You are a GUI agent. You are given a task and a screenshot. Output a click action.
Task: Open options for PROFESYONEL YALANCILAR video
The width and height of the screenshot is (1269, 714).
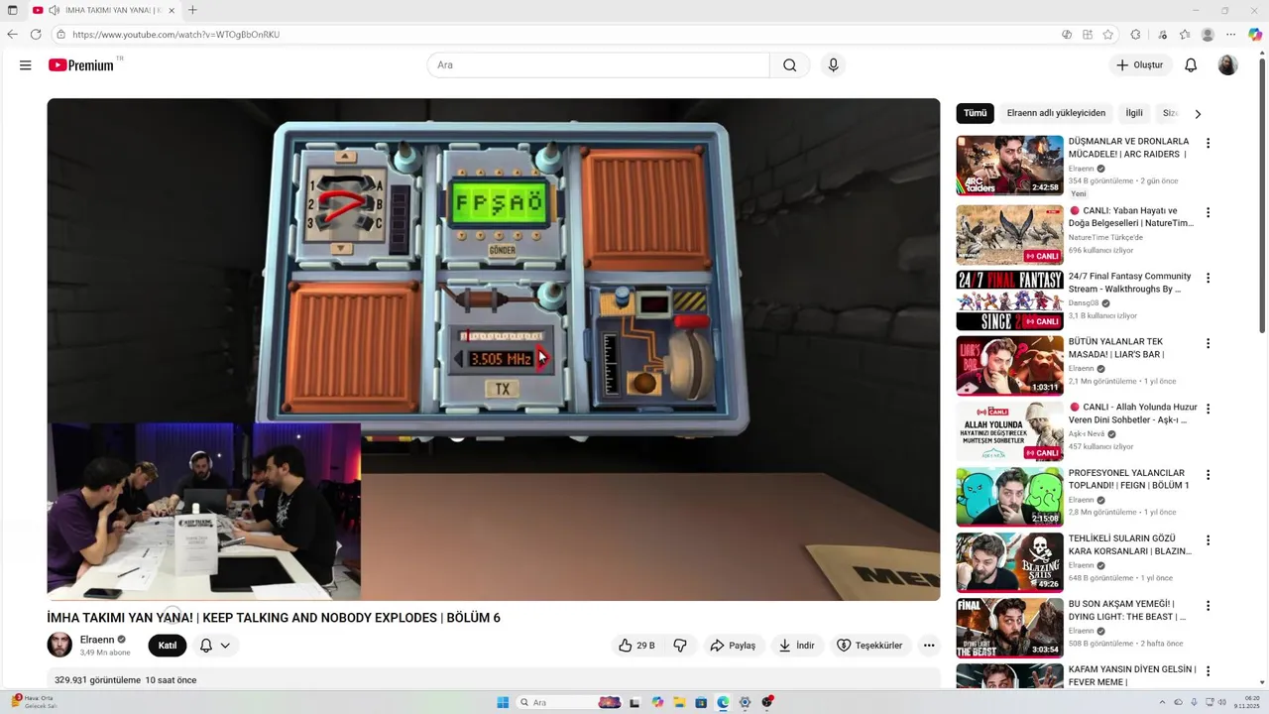(x=1208, y=474)
